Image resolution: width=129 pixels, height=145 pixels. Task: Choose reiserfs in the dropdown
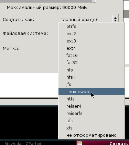[92, 114]
